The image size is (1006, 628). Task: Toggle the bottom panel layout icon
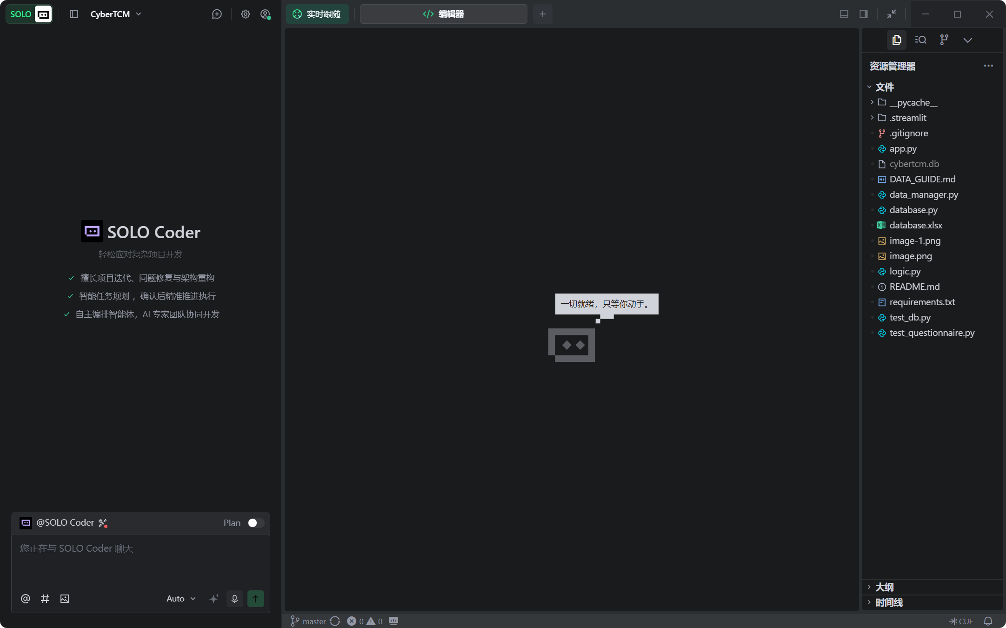point(844,14)
